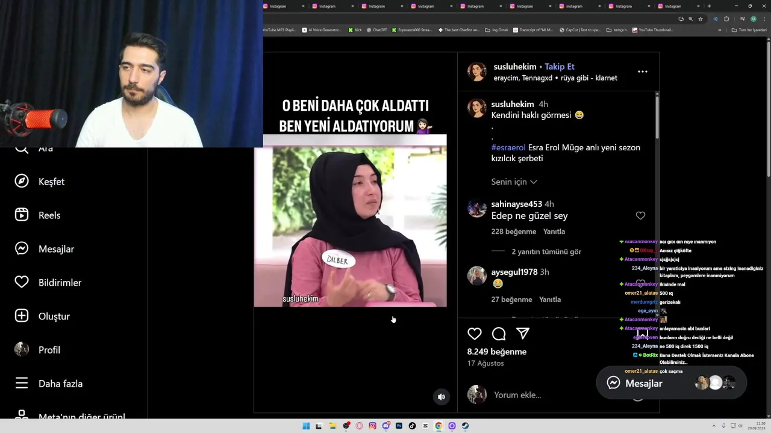Open the türkçe bookmarks folder
This screenshot has width=771, height=433.
point(617,29)
